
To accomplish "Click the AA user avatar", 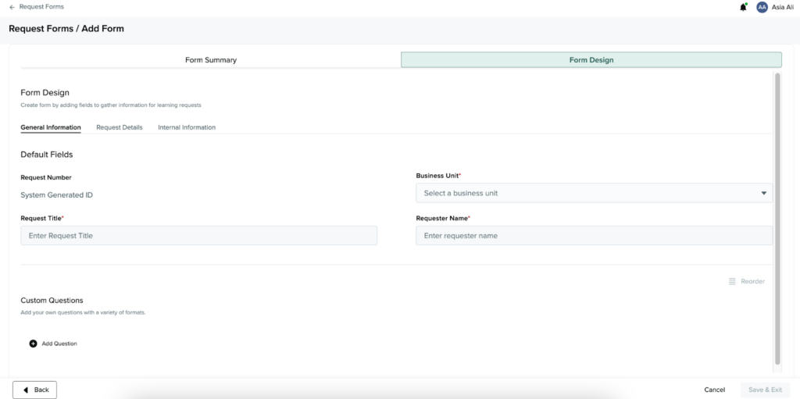I will 762,7.
